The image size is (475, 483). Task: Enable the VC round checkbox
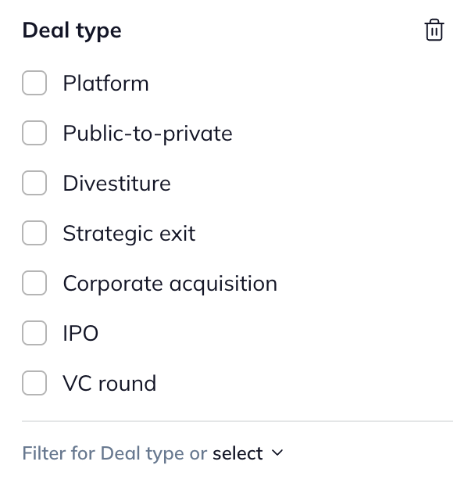click(34, 384)
